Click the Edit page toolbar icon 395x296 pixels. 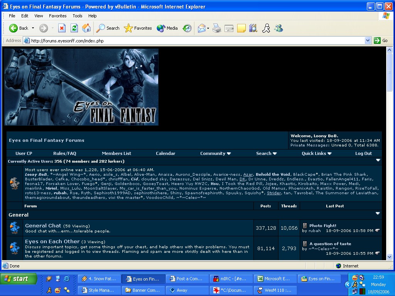click(x=229, y=28)
